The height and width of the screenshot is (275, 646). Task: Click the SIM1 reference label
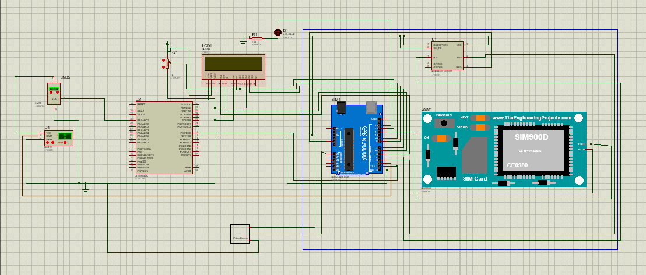click(x=336, y=100)
